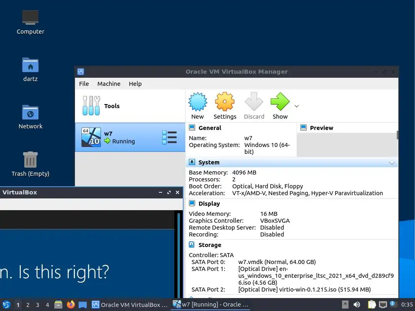Click 'virtio-win-0.1.215.iso' optical drive entry

304,290
